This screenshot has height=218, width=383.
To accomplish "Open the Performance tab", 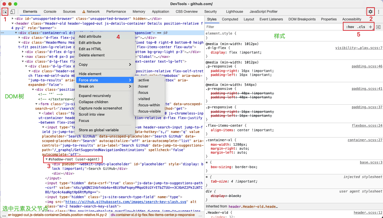I will pos(116,12).
